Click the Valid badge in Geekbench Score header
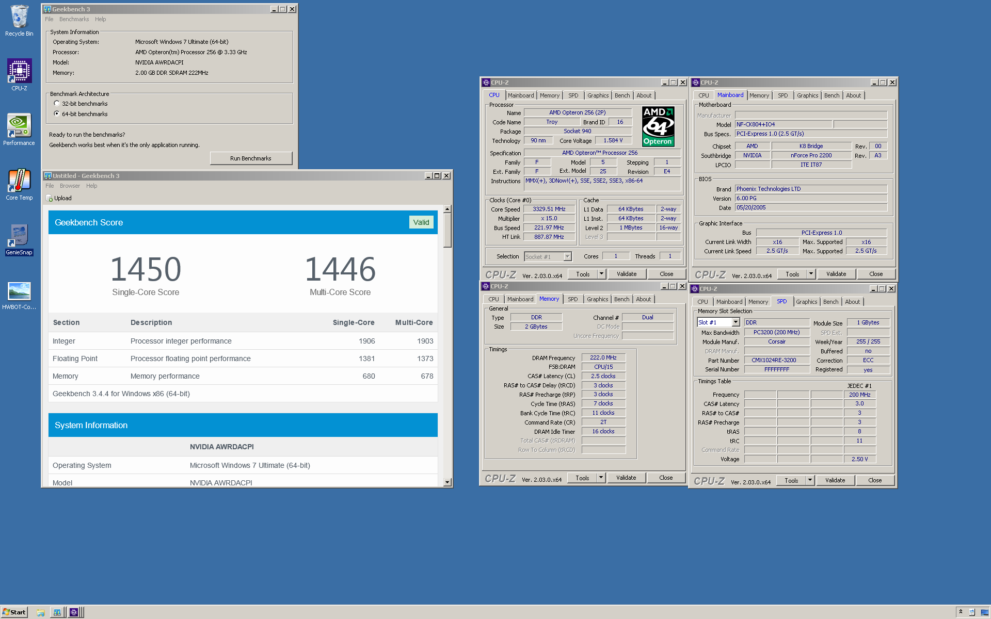The width and height of the screenshot is (991, 619). coord(421,222)
